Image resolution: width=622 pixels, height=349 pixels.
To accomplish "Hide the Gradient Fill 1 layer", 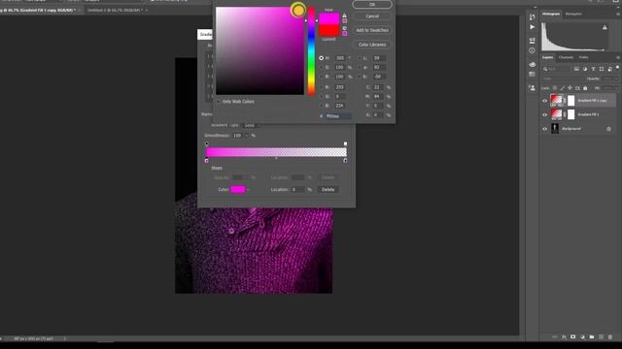I will [x=544, y=114].
